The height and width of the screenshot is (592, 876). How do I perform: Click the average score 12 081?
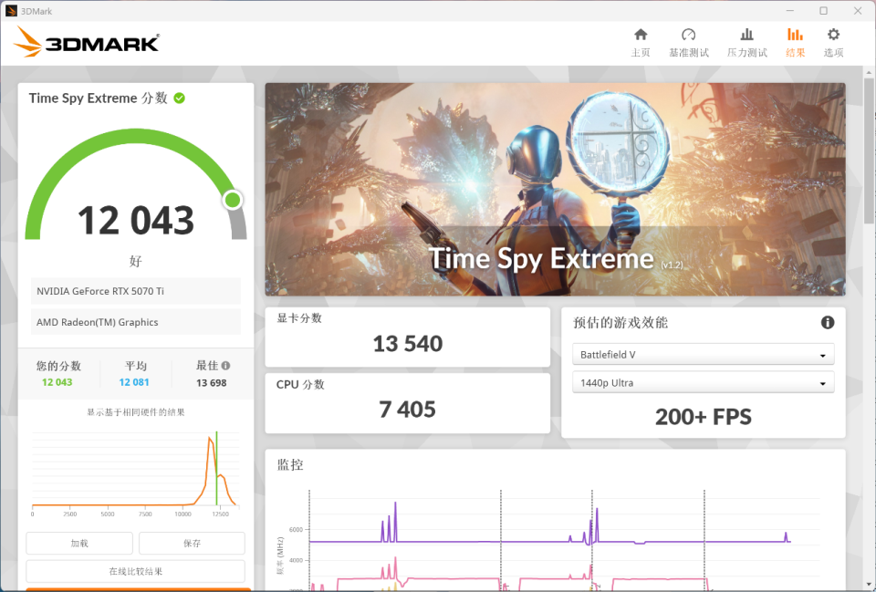point(134,382)
